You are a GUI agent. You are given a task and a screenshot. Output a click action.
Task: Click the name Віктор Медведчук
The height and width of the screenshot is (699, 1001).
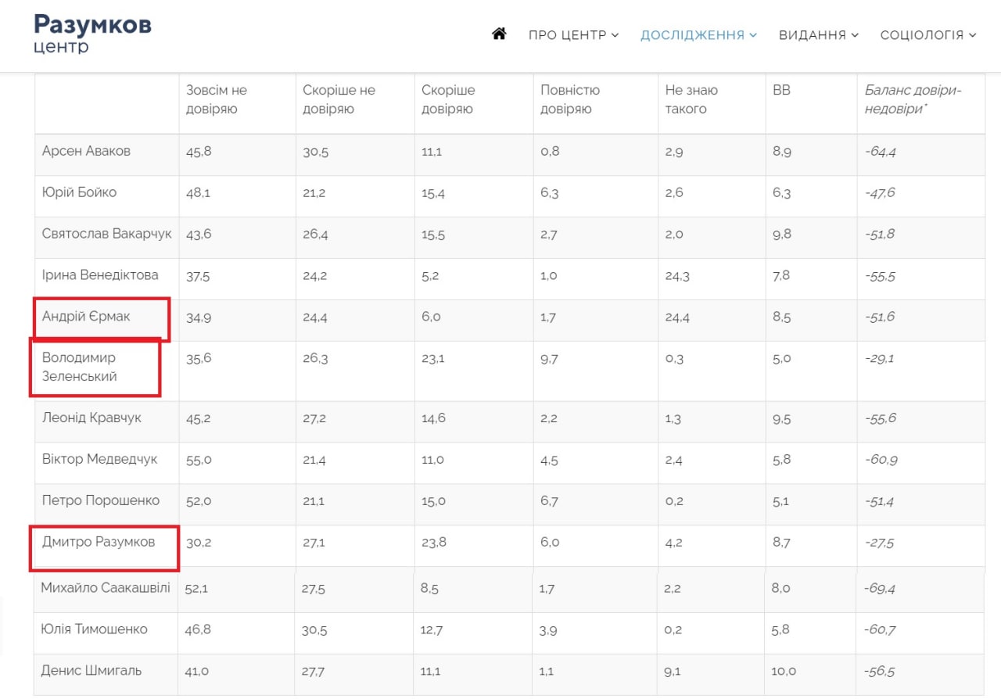tap(99, 459)
